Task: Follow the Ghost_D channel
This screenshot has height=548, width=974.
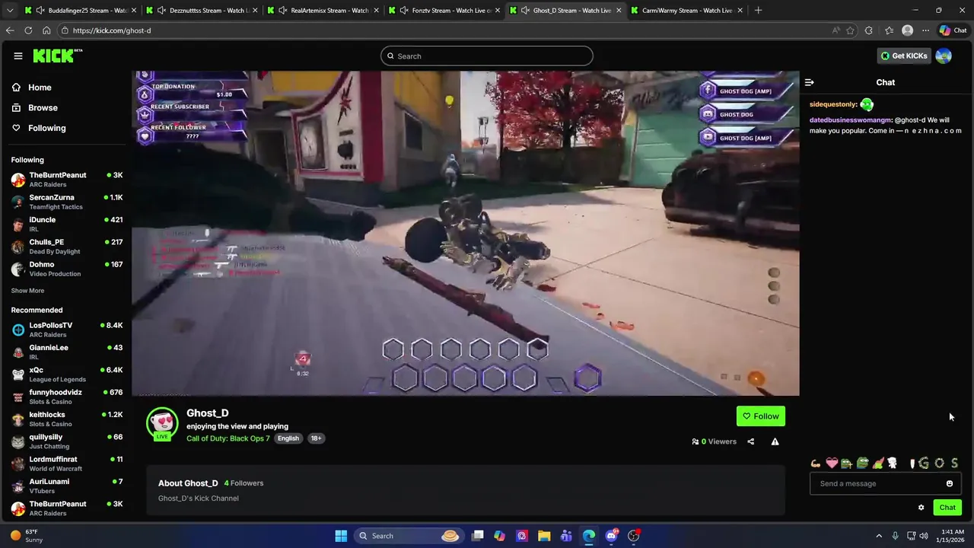Action: click(761, 416)
